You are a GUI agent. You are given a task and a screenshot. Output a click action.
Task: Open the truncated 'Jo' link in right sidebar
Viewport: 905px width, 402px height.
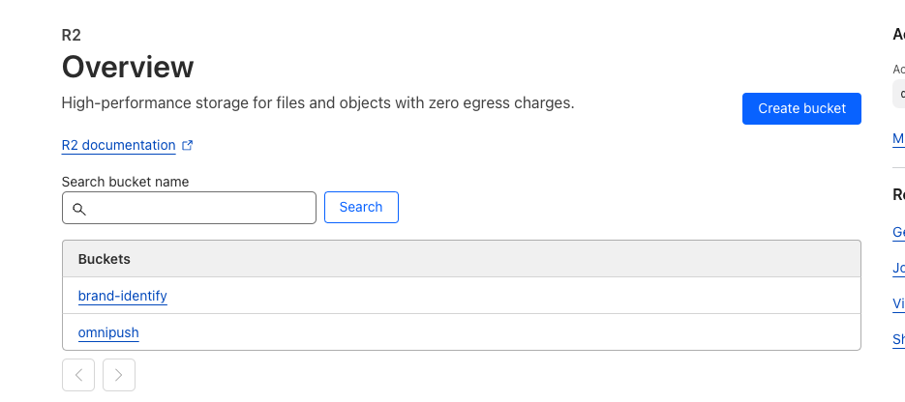tap(898, 269)
